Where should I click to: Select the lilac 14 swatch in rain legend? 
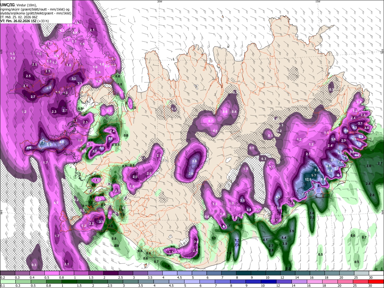tap(299, 281)
